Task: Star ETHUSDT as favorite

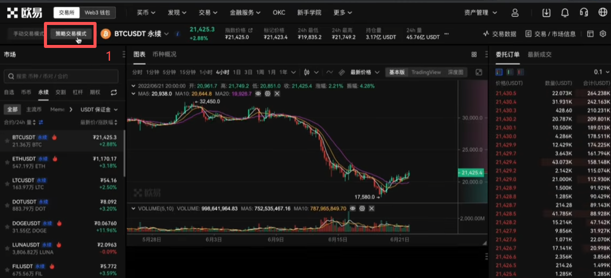Action: coord(7,162)
